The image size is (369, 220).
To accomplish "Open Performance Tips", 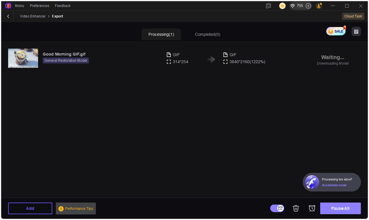I will (x=76, y=209).
